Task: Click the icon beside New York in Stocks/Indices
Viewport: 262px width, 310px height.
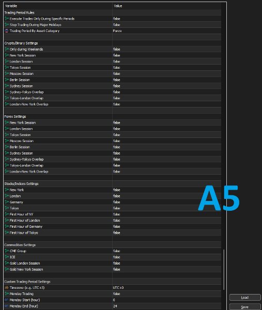Action: (x=7, y=190)
